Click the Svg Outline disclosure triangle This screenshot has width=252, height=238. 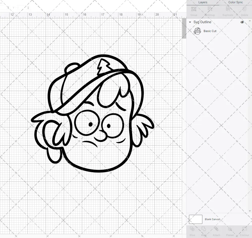click(x=190, y=22)
